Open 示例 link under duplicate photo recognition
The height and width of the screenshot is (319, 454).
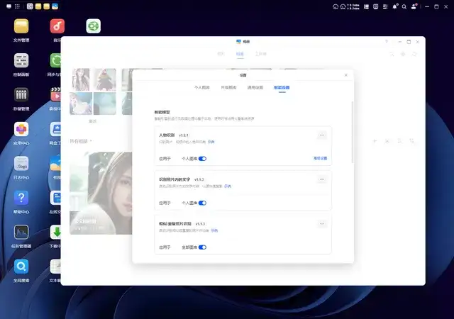click(x=214, y=230)
